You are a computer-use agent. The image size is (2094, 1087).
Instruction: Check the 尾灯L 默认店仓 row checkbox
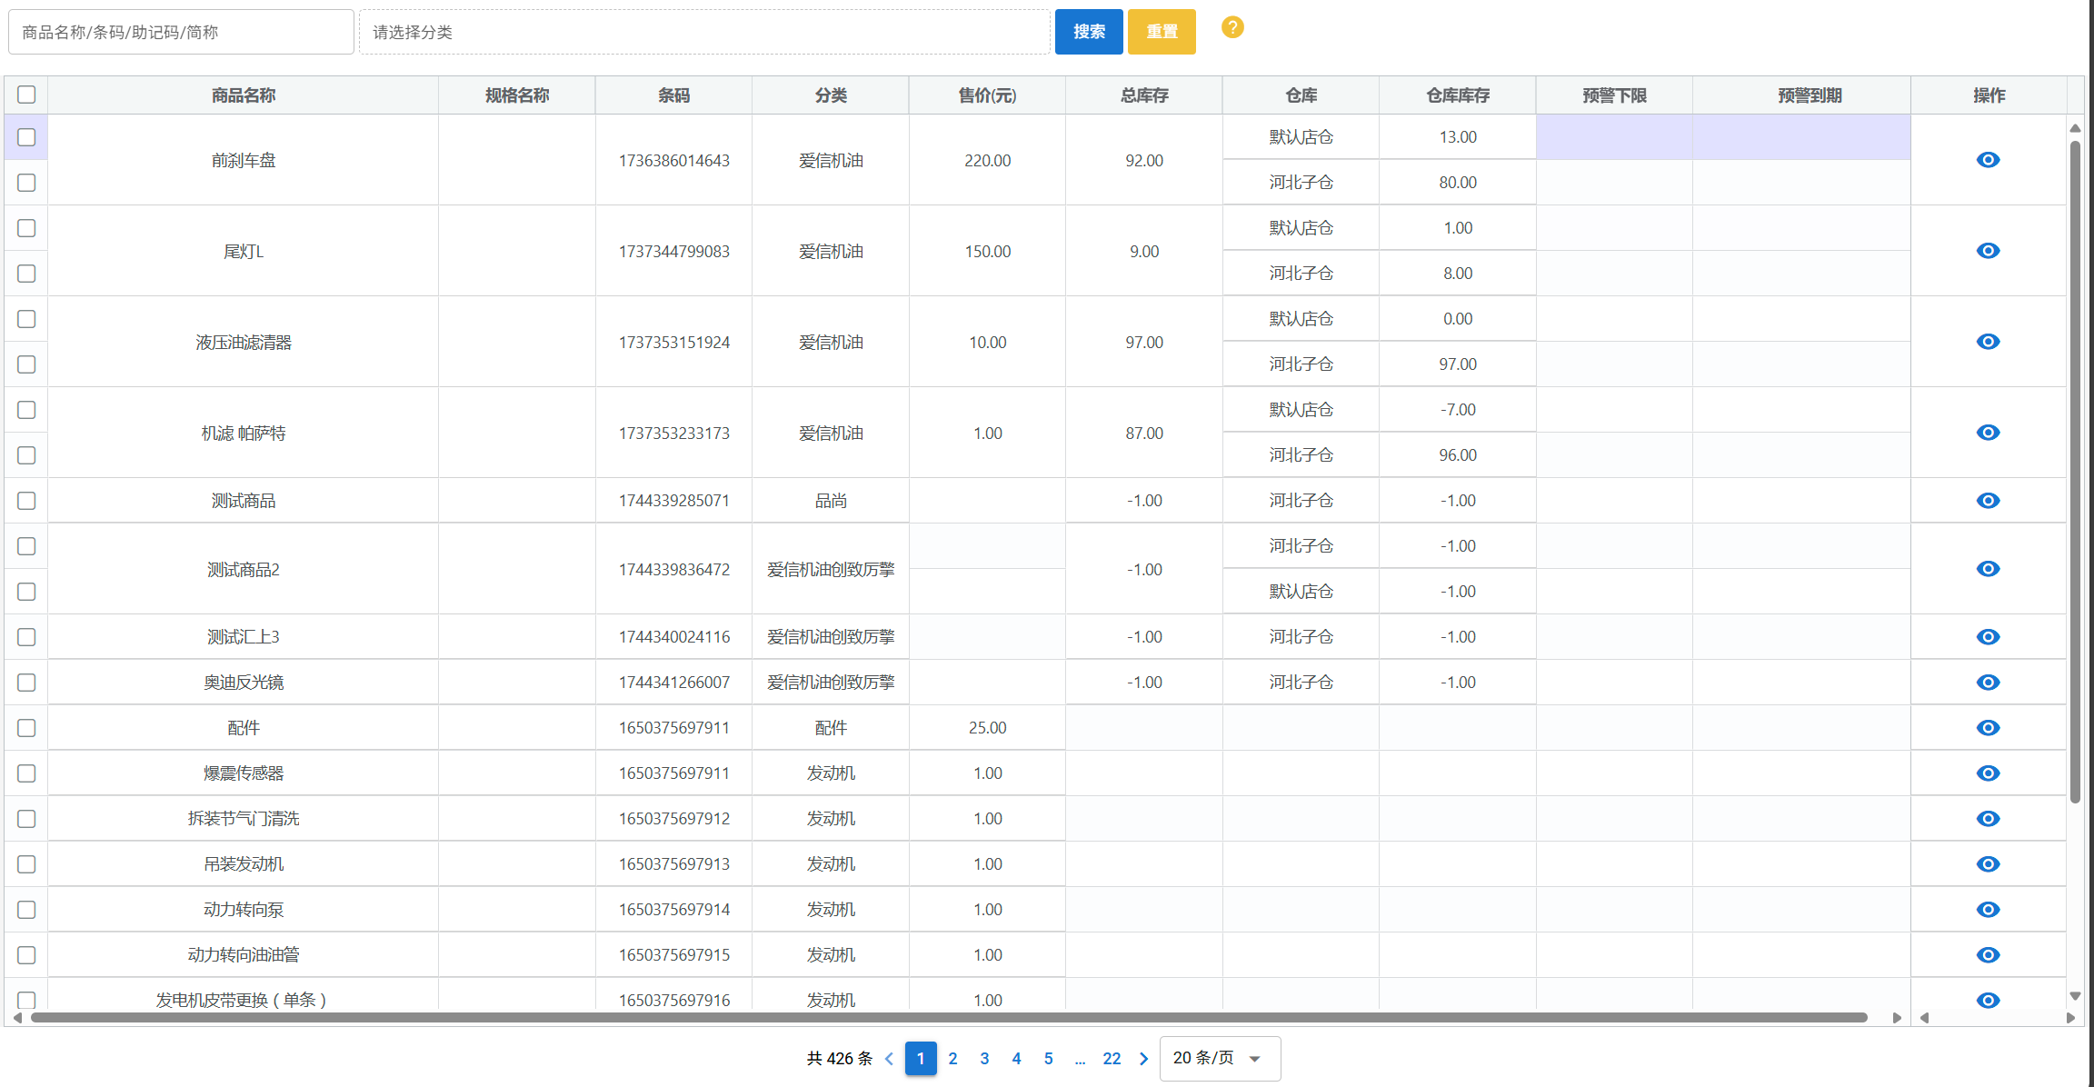point(26,228)
